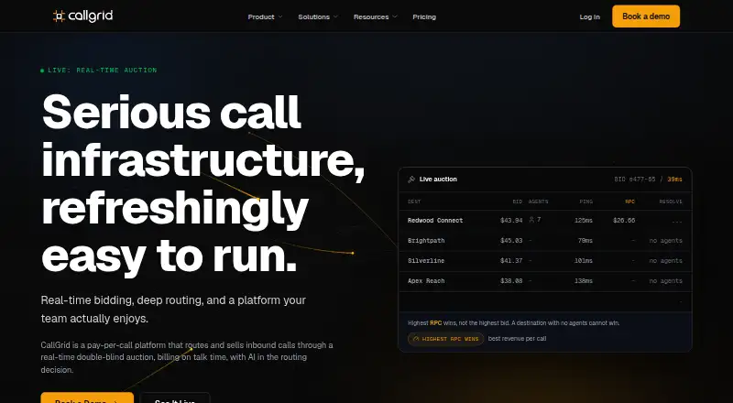Click the 'Serious call infrastructure' headline

tap(202, 184)
